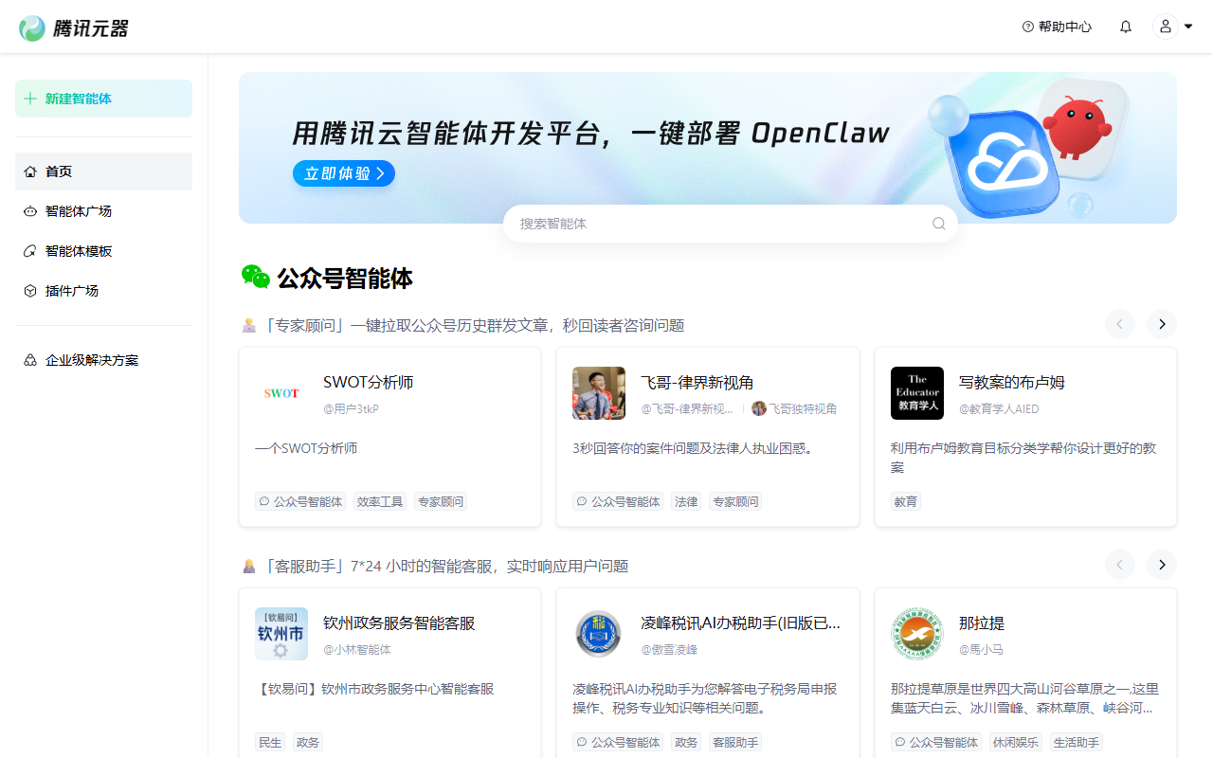Open the 钦州政务服务智能客服 card title

(399, 623)
